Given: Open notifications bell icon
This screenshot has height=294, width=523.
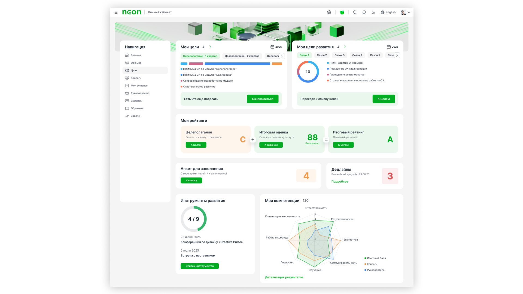Looking at the screenshot, I should click(x=364, y=12).
